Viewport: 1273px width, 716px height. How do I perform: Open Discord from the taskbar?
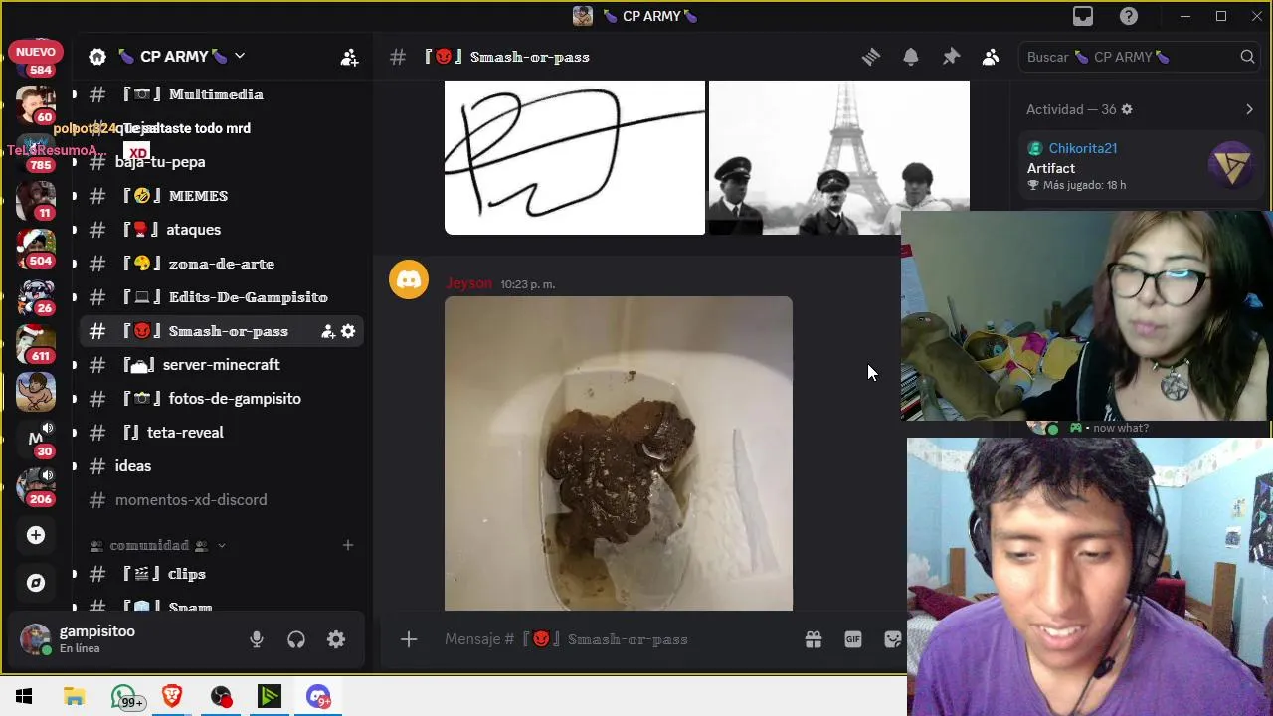point(318,696)
